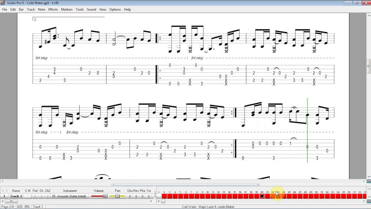Open the Bar menu
The image size is (371, 209).
pos(21,9)
